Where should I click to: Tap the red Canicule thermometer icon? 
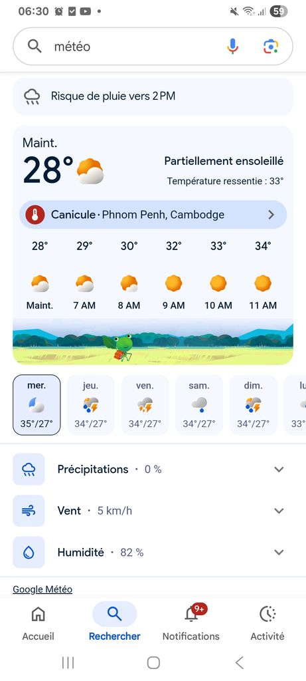click(x=35, y=215)
